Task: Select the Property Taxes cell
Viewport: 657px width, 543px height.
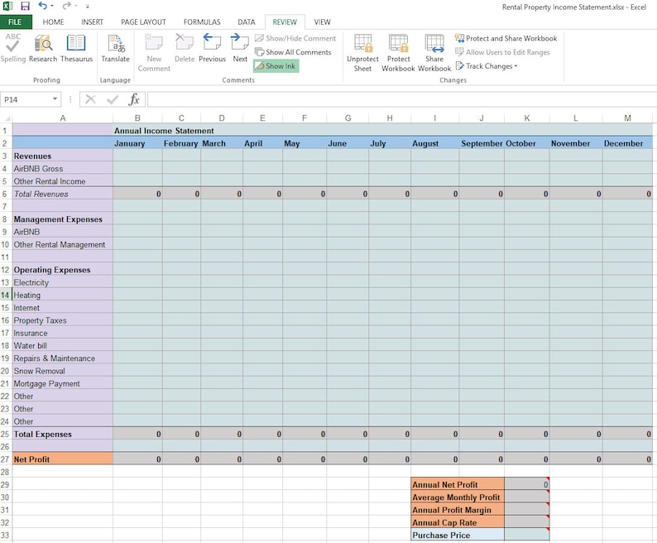Action: [62, 320]
